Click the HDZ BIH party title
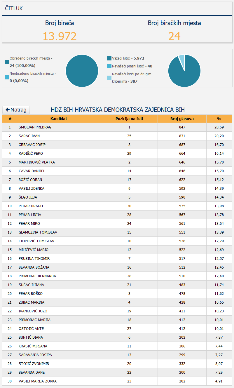Screen dimensions: 234x388 coord(118,110)
